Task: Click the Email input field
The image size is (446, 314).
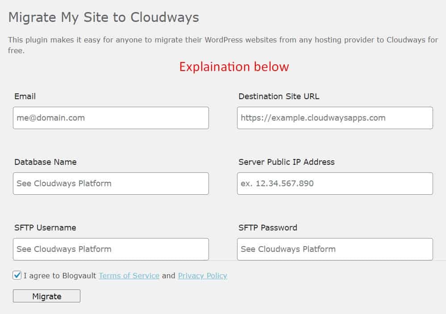Action: coord(111,118)
